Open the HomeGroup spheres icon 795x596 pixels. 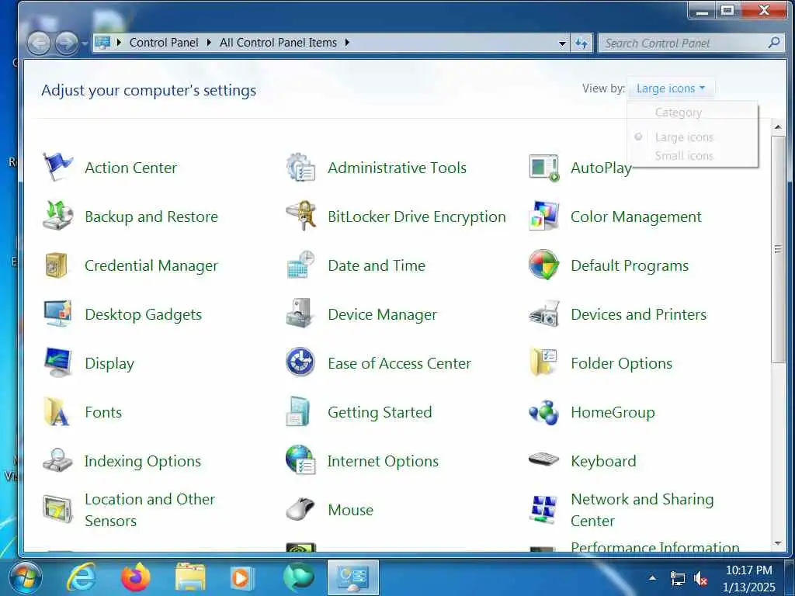pyautogui.click(x=543, y=412)
